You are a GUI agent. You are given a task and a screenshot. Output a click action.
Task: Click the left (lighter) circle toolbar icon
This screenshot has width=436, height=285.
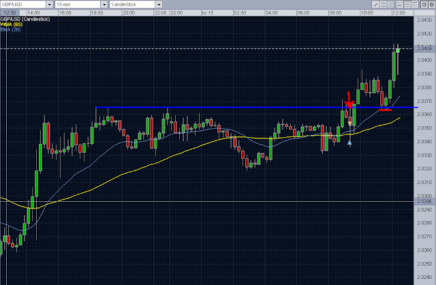(424, 5)
